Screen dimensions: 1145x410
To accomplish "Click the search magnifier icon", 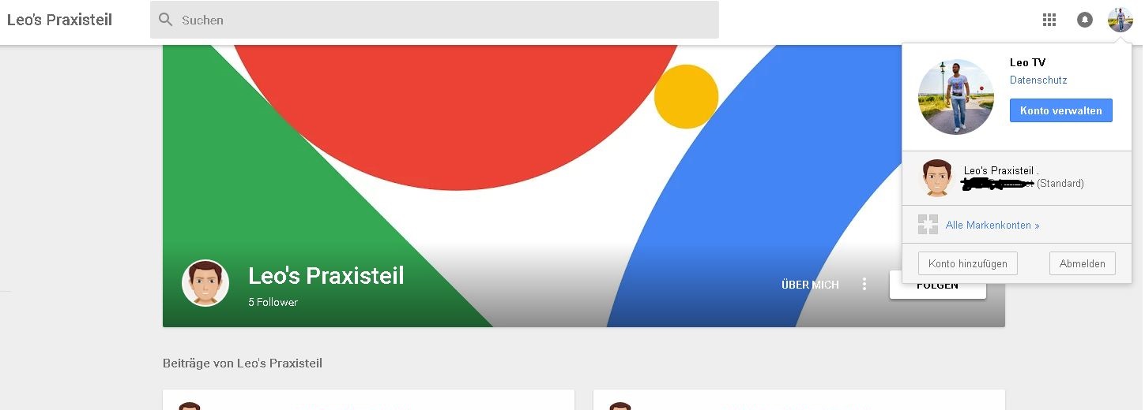I will (x=165, y=20).
